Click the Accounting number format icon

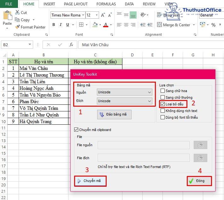point(203,25)
